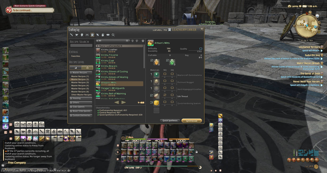Select Master Recipes (6)
The width and height of the screenshot is (327, 173).
[x=80, y=92]
